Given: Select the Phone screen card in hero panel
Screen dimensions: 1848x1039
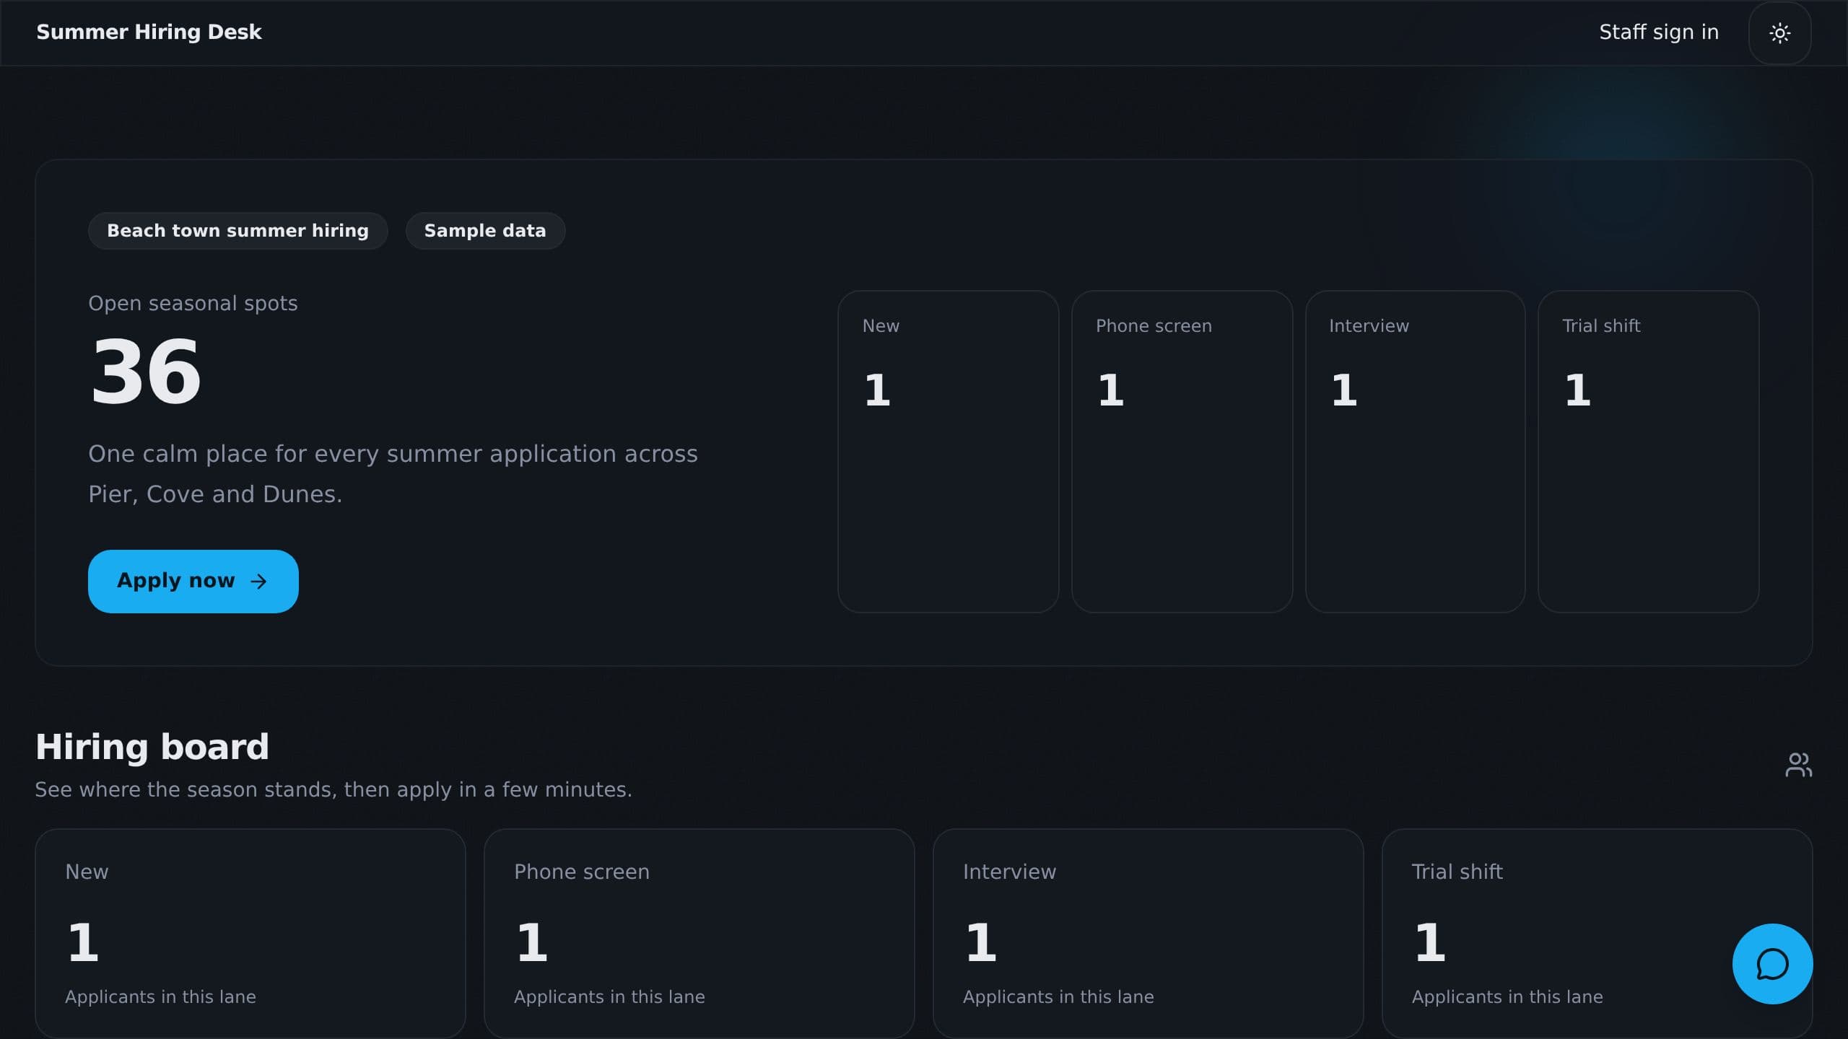Looking at the screenshot, I should [x=1182, y=452].
